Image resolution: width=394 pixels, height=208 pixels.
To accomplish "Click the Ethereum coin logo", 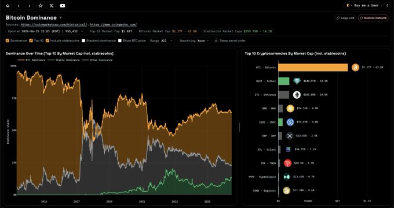I will tap(297, 95).
